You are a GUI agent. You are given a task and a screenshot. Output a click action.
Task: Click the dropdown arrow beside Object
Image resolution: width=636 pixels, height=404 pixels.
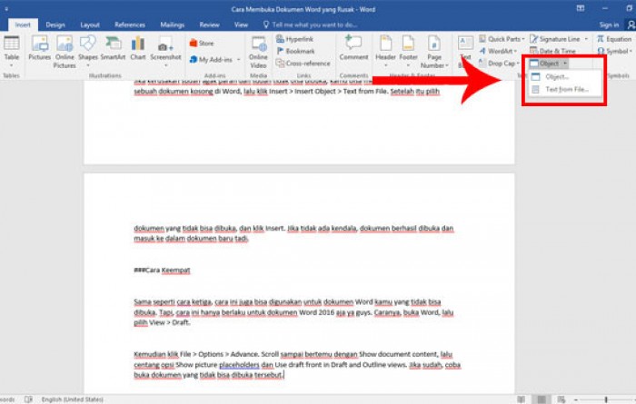565,64
